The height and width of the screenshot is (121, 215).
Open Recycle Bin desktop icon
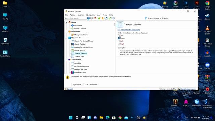(x=5, y=41)
